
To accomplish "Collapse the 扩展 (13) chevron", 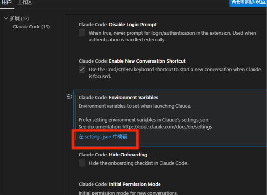I will (x=6, y=18).
